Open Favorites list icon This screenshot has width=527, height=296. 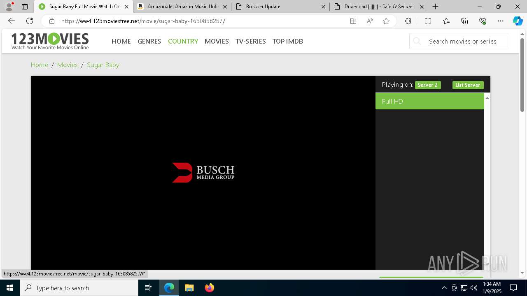tap(446, 21)
